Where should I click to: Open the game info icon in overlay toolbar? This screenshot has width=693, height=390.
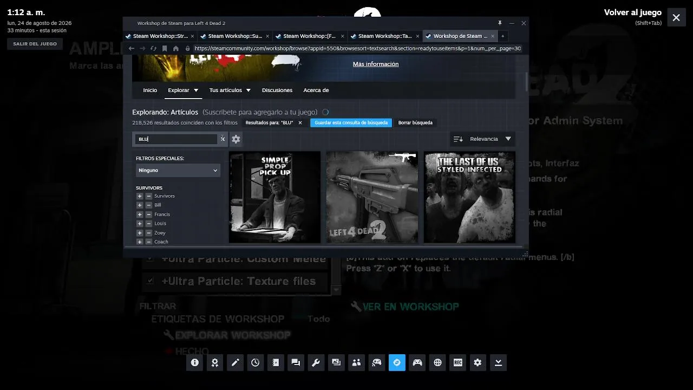click(194, 362)
